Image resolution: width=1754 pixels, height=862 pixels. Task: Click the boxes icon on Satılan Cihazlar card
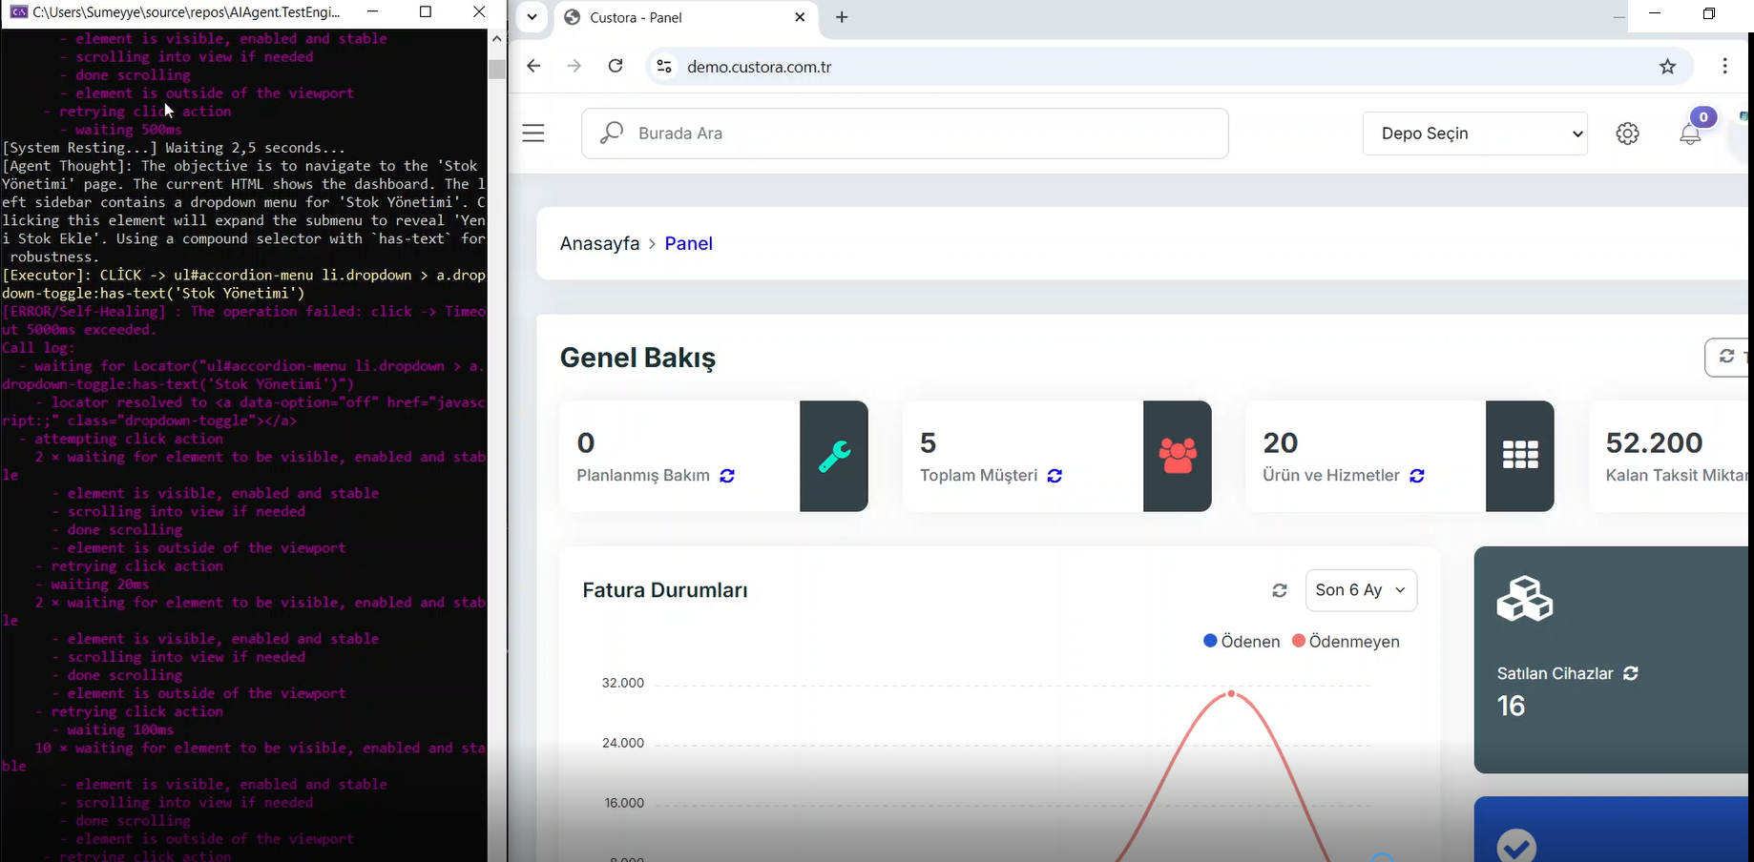(x=1524, y=599)
